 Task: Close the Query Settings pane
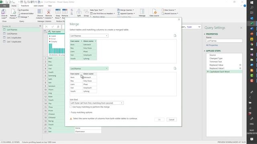click(x=241, y=28)
